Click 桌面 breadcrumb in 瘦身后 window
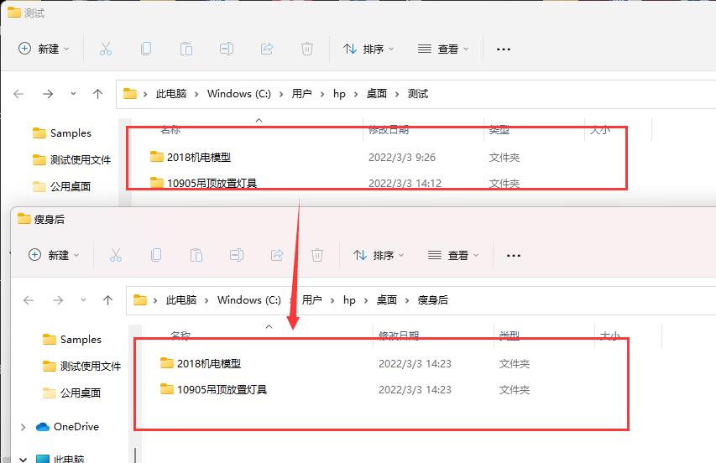Viewport: 716px width, 463px height. click(x=387, y=299)
